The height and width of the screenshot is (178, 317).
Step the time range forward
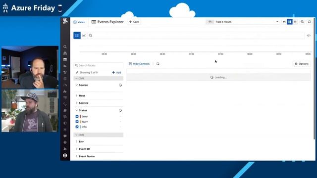295,22
